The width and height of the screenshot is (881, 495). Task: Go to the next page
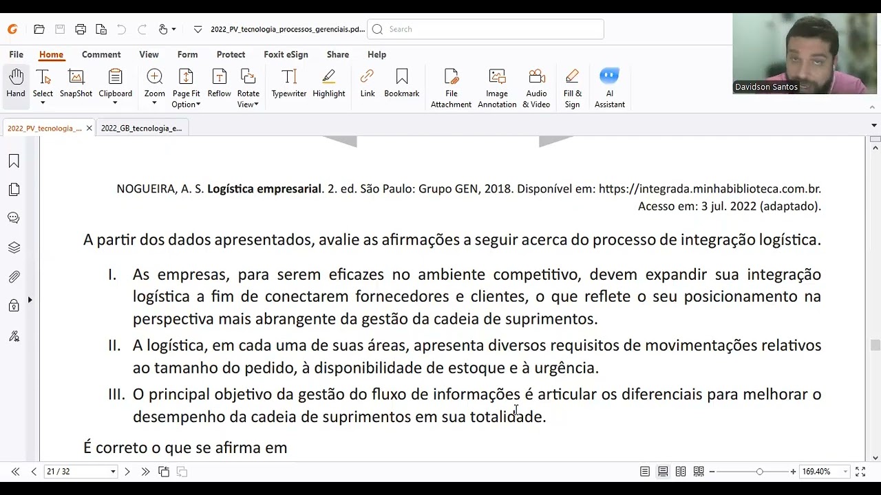(127, 472)
